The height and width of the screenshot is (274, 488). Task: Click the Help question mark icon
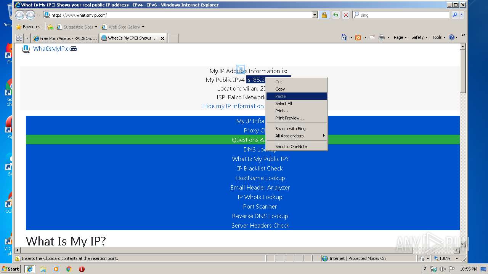[x=451, y=37]
